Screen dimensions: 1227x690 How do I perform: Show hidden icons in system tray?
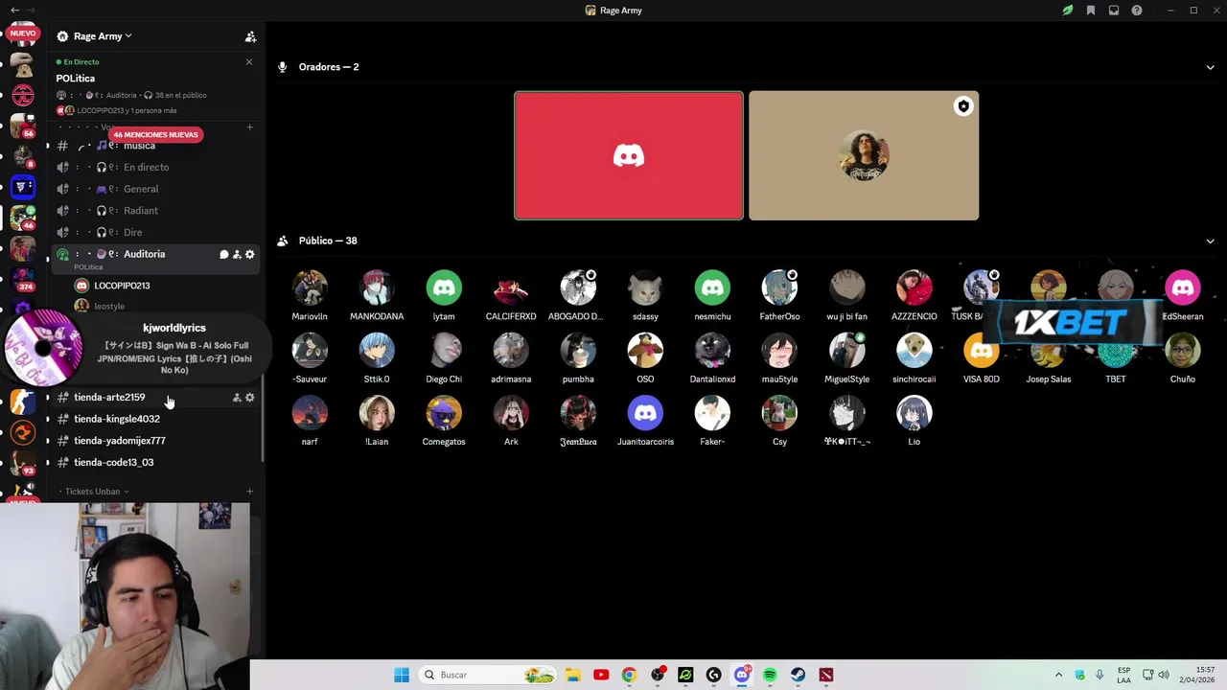pyautogui.click(x=1058, y=675)
